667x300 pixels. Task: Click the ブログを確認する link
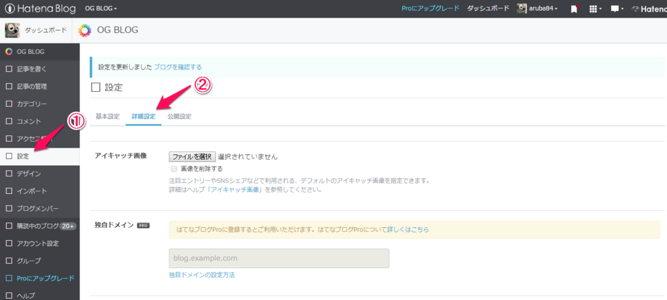pos(178,67)
